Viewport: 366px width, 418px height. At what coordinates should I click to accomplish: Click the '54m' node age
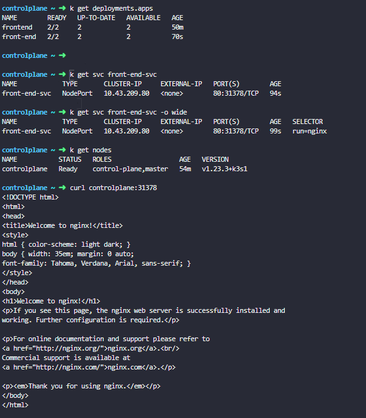point(185,169)
